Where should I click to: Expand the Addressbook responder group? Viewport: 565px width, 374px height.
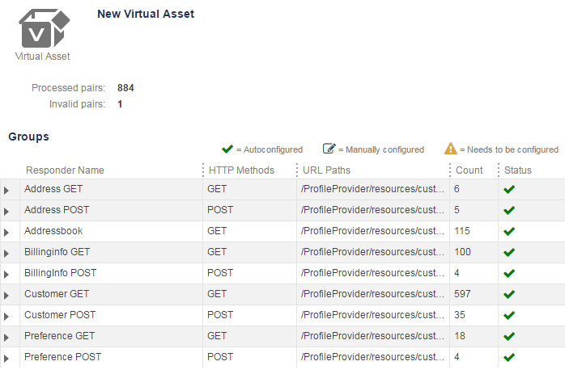[6, 233]
